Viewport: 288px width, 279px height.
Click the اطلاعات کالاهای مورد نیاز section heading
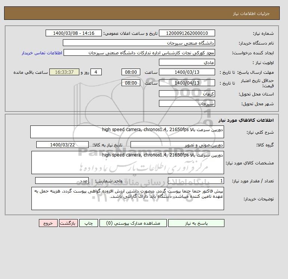246,120
